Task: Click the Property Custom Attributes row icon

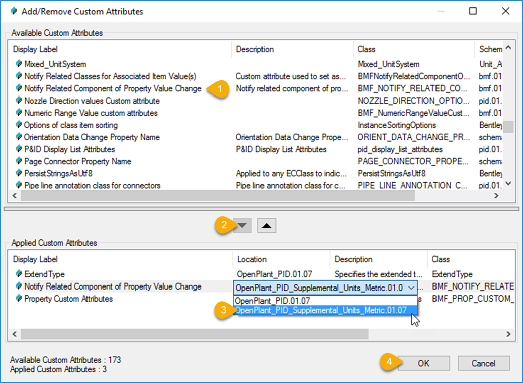Action: (18, 299)
